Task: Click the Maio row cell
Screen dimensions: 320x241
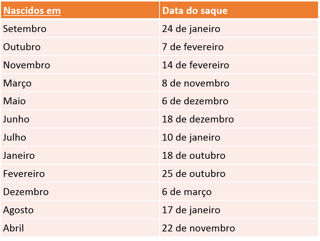Action: click(x=15, y=101)
